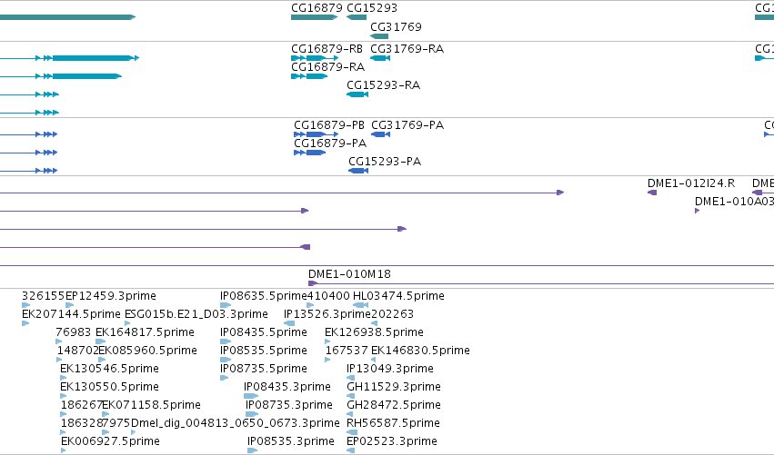The image size is (774, 455).
Task: Select the DME1-010A03 clone label
Action: (734, 201)
